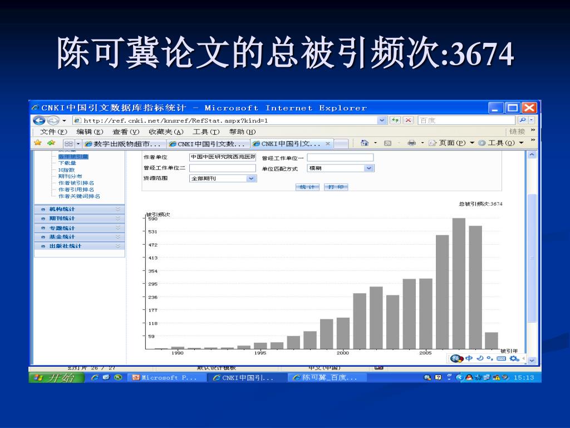
Task: Click the quick tabs grid icon
Action: (x=68, y=144)
